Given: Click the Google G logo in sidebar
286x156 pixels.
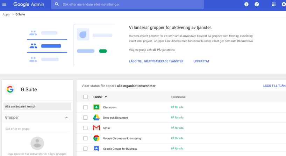Looking at the screenshot, I should tap(10, 89).
